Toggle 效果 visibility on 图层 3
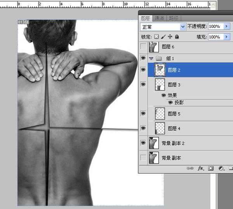Viewport: 233px width, 209px height. [163, 95]
